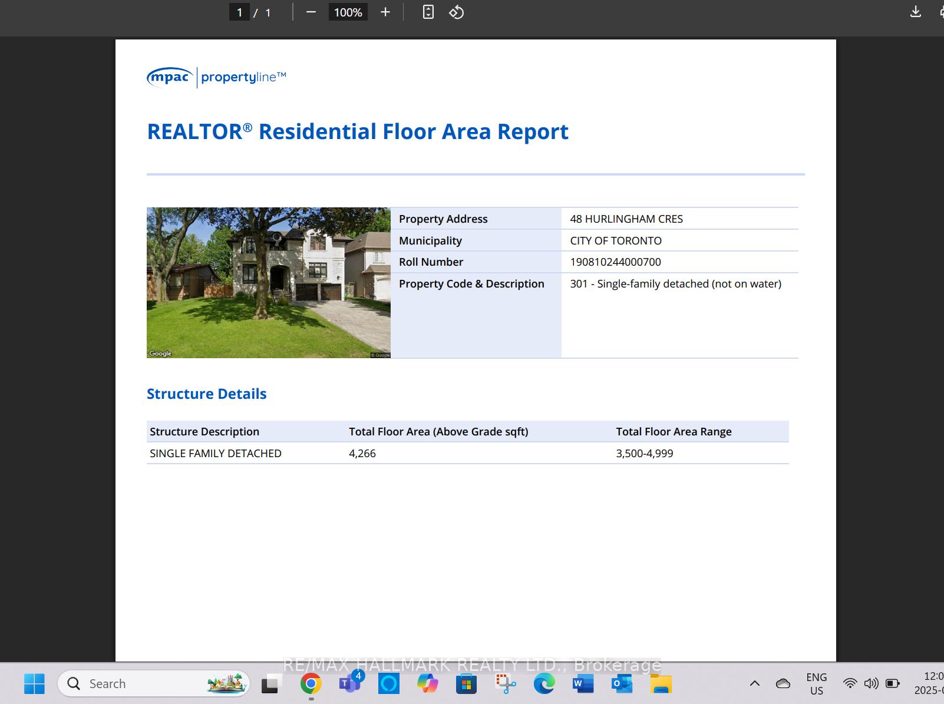Launch the blue ring app in taskbar
The width and height of the screenshot is (944, 704).
(389, 683)
